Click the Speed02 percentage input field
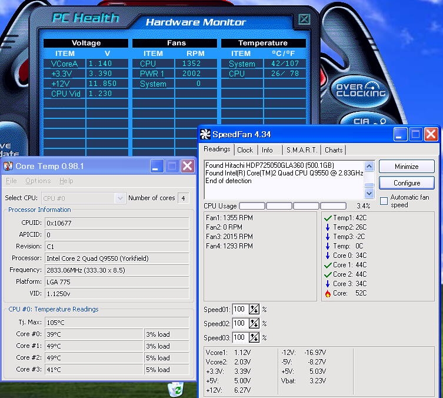This screenshot has width=443, height=398. [x=239, y=324]
